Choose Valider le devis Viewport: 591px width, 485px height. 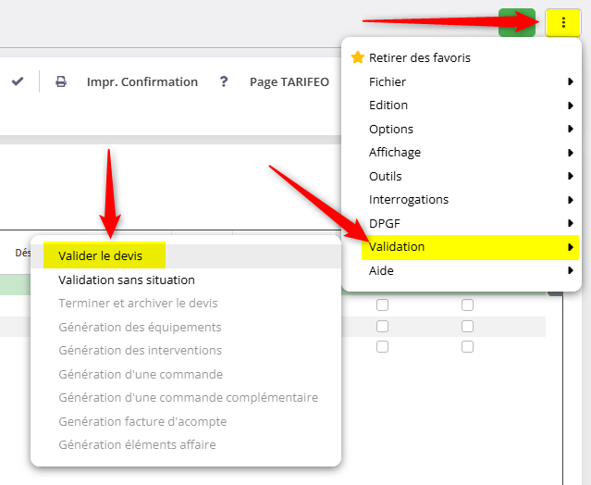[186, 256]
